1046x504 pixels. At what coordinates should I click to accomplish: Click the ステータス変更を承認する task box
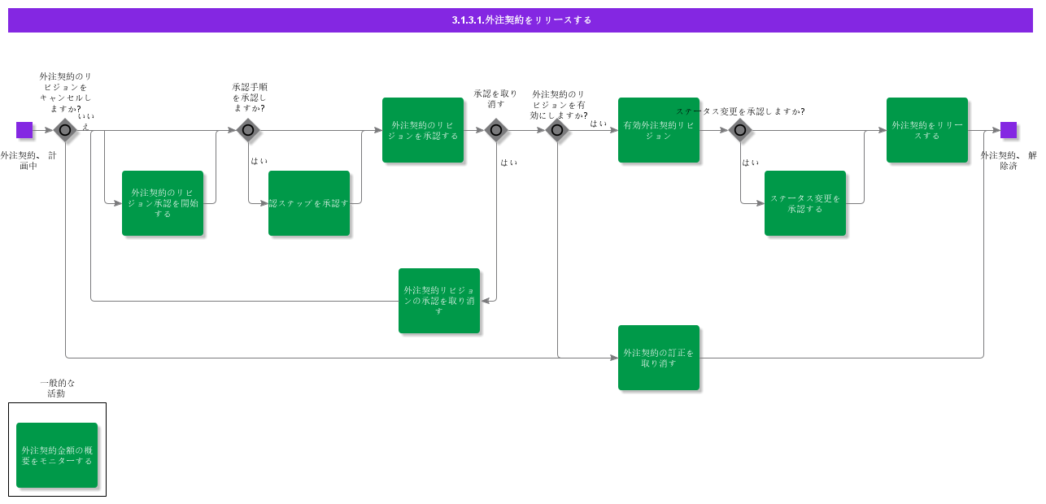[x=805, y=203]
